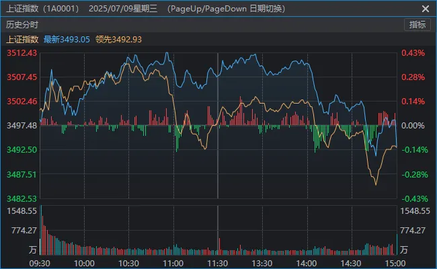Click the 3497.48 baseline price label

(x=22, y=126)
